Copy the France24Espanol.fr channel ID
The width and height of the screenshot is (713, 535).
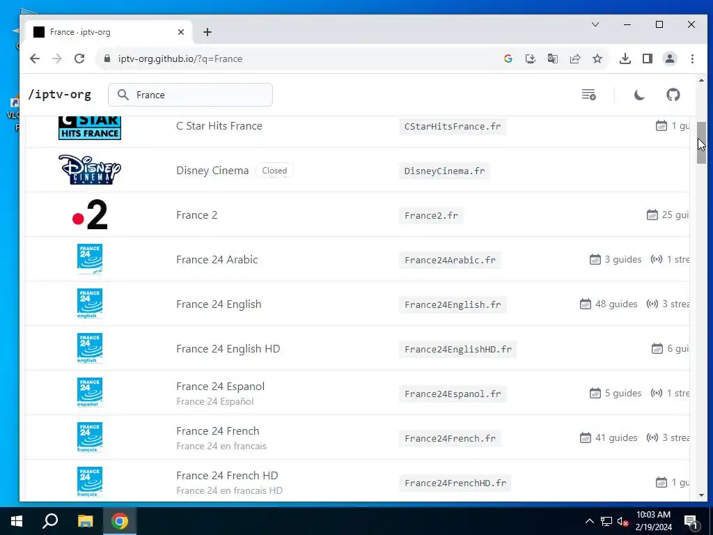click(x=453, y=394)
